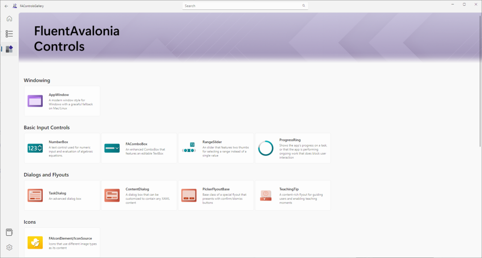Click 'An advanced dialog box' description
This screenshot has width=482, height=258.
click(x=65, y=199)
